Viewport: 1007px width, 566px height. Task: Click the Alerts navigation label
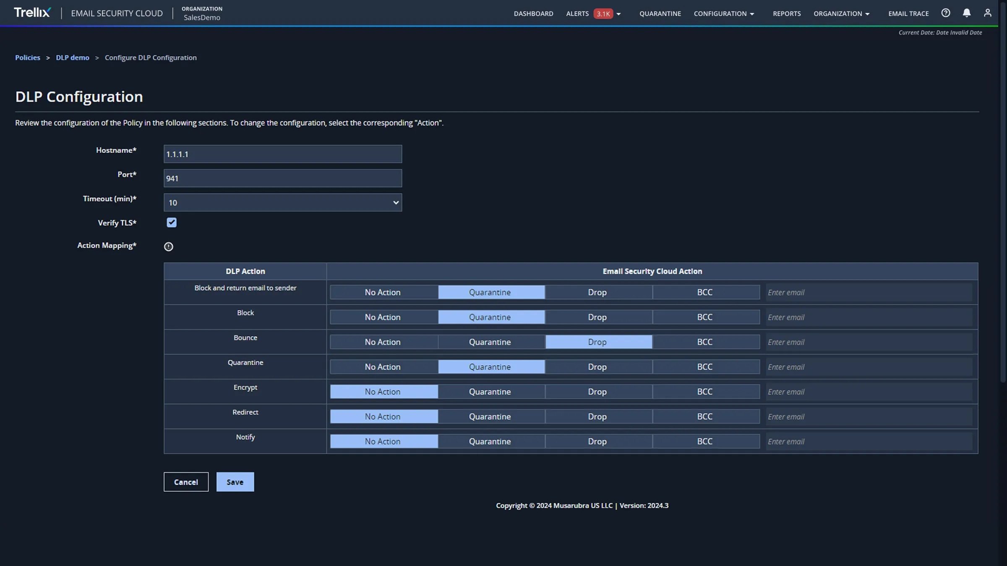[x=577, y=13]
